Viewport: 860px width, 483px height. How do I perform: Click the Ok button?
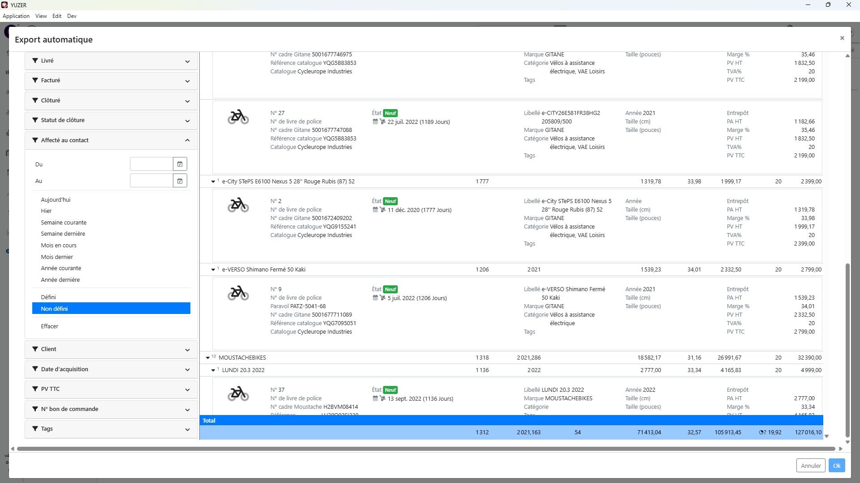(836, 466)
